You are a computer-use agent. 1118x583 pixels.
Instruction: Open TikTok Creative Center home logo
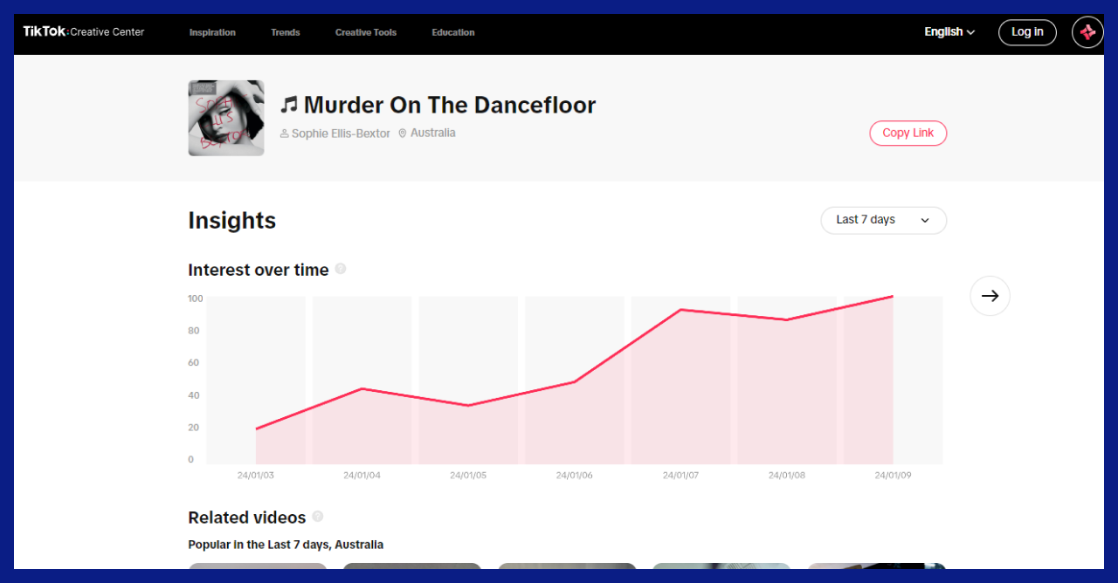point(84,32)
